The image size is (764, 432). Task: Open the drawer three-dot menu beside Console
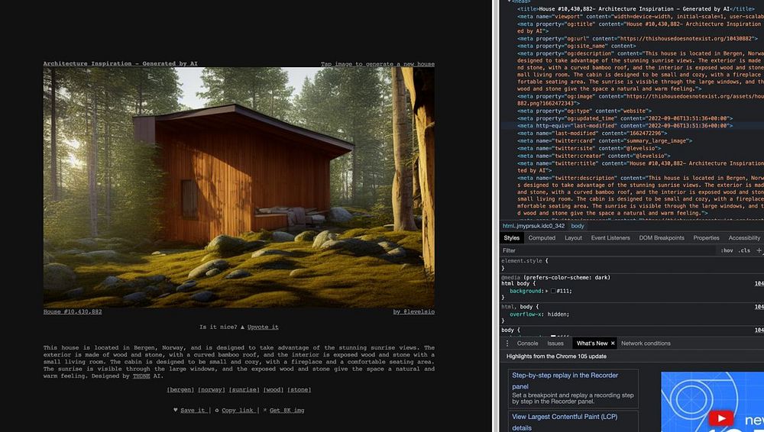[507, 343]
